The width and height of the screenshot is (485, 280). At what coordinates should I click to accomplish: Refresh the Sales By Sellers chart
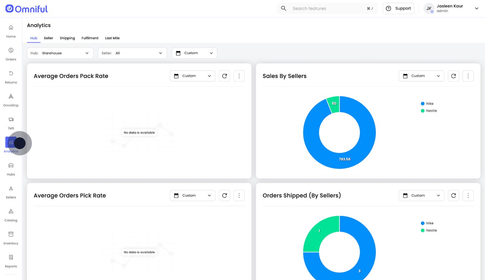point(453,76)
